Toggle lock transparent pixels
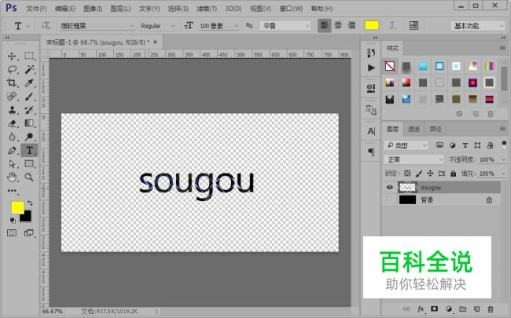This screenshot has height=318, width=511. (x=407, y=174)
